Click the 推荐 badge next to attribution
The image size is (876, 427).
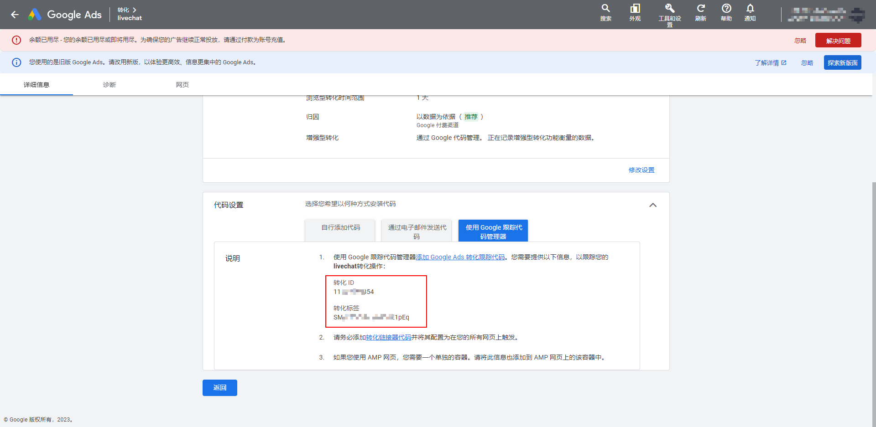point(471,117)
